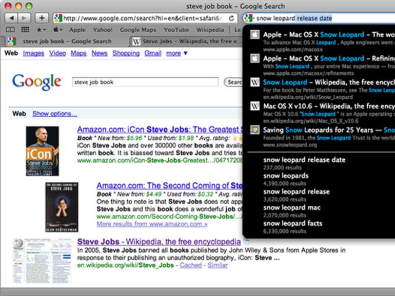Click the Cached link for Wikipedia result

tap(191, 265)
